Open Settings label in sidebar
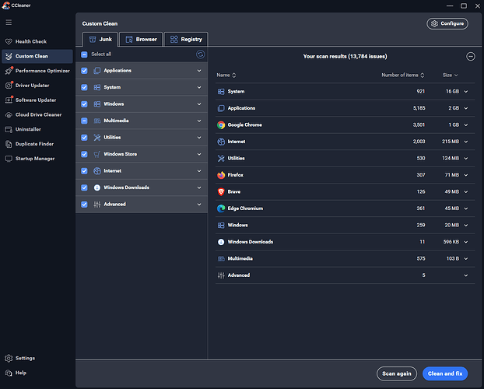Screen dimensions: 484x389 [26, 358]
